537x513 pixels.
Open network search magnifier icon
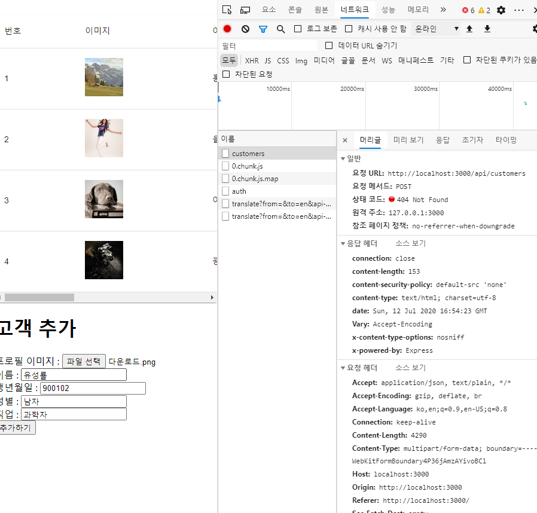tap(281, 29)
